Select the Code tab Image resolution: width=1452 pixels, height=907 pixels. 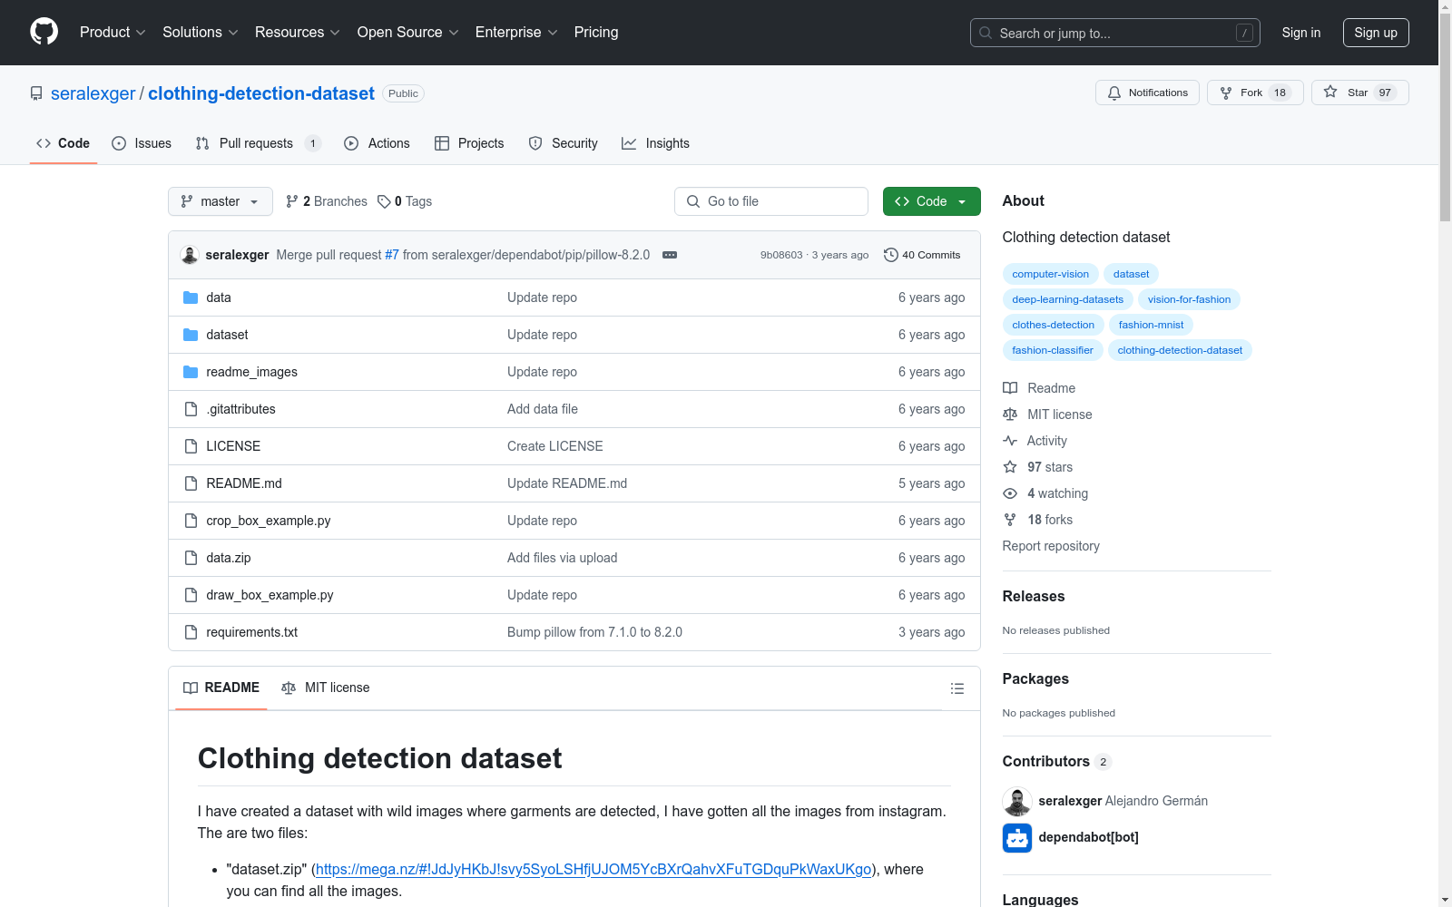(x=64, y=143)
